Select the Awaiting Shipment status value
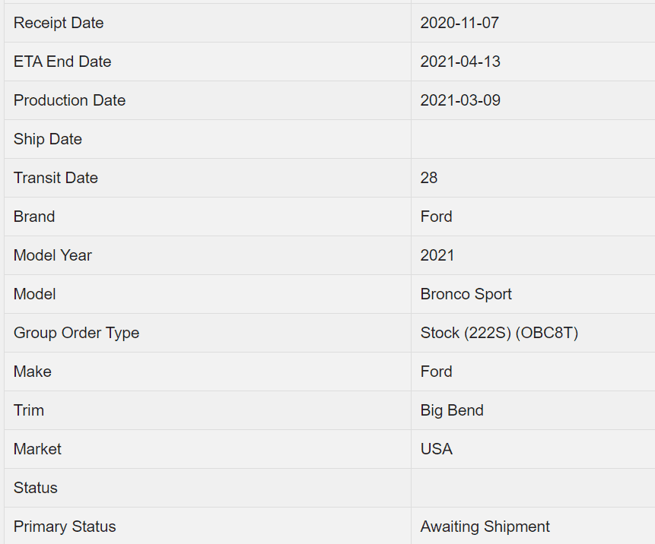This screenshot has width=655, height=544. coord(485,527)
